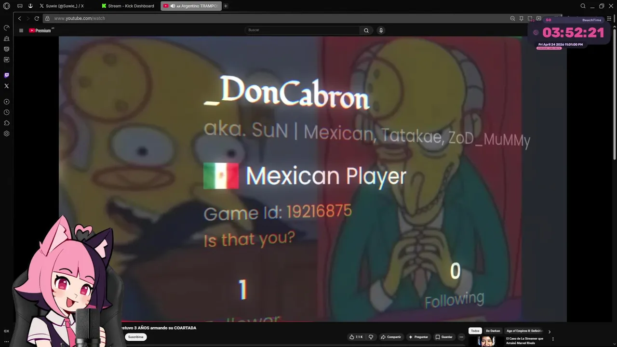Viewport: 617px width, 347px height.
Task: Click the Preguntar button
Action: [x=418, y=337]
